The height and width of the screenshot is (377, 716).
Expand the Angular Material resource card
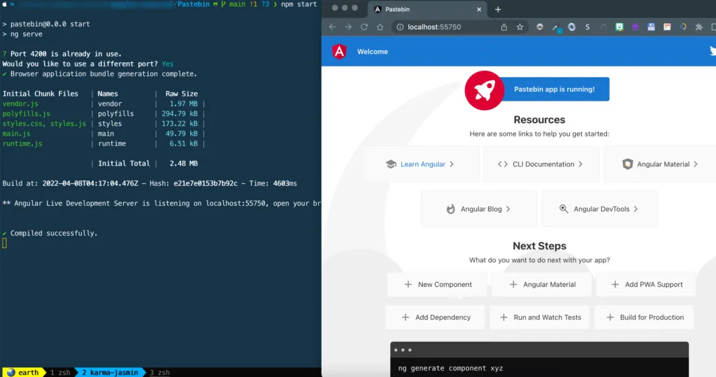click(660, 164)
